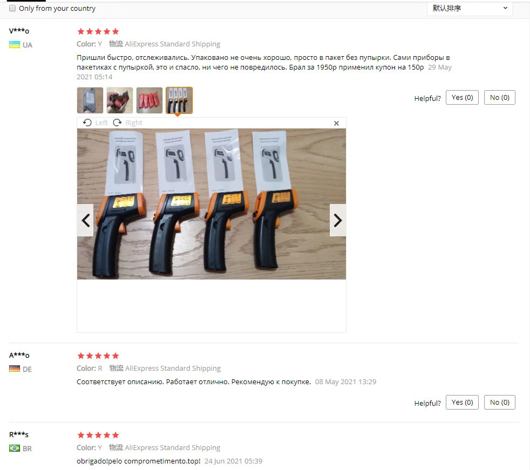Image resolution: width=530 pixels, height=470 pixels.
Task: Select the highlighted four-thermometers thumbnail
Action: [x=179, y=100]
